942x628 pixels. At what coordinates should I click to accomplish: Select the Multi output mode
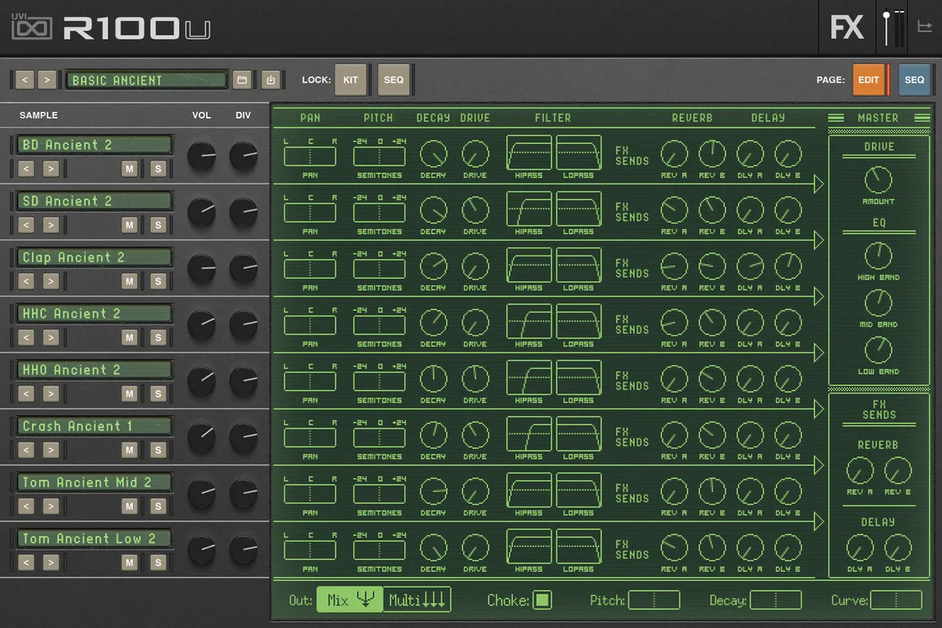coord(417,601)
